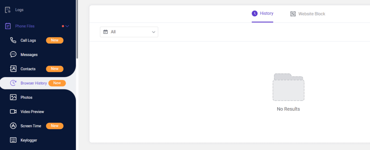Click the No Results folder placeholder

point(288,87)
